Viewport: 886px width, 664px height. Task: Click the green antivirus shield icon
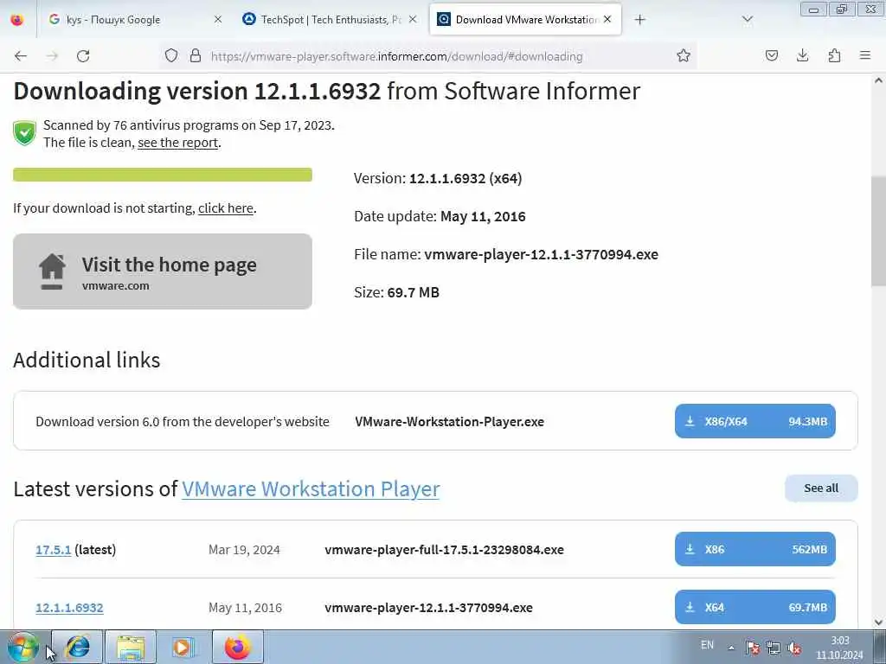(25, 133)
